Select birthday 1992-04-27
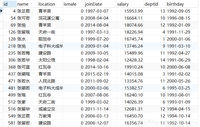Viewport: 200px width, 127px height. pyautogui.click(x=182, y=53)
